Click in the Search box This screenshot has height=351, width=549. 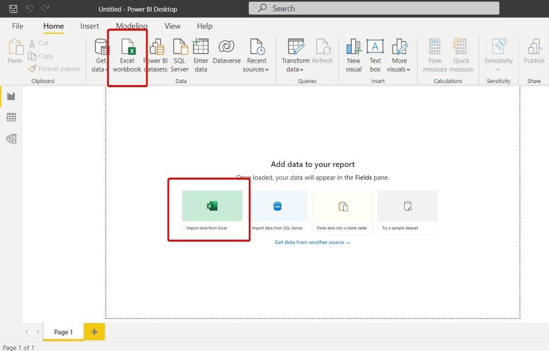coord(374,9)
